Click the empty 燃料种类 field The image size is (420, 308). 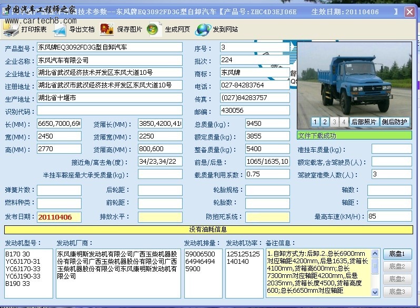click(x=59, y=203)
